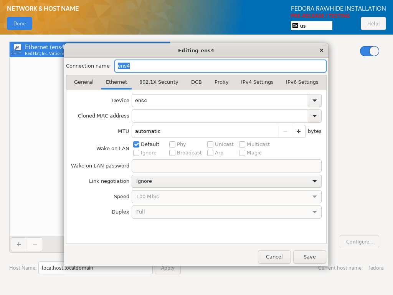Image resolution: width=393 pixels, height=295 pixels.
Task: Click the 'PRE-RELEASE / TESTING' warning text
Action: (320, 16)
